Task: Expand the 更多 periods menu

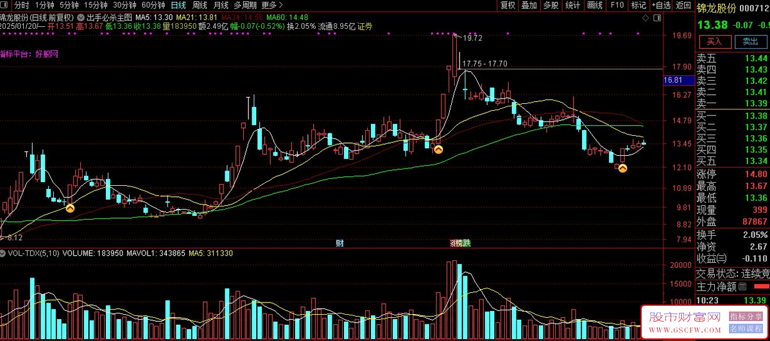Action: click(x=273, y=5)
